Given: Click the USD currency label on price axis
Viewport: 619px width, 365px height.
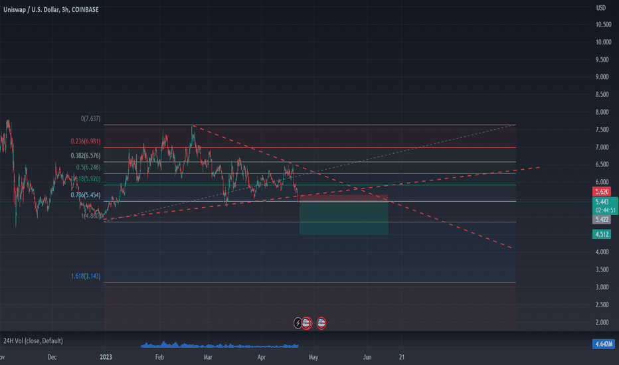Looking at the screenshot, I should [x=601, y=8].
